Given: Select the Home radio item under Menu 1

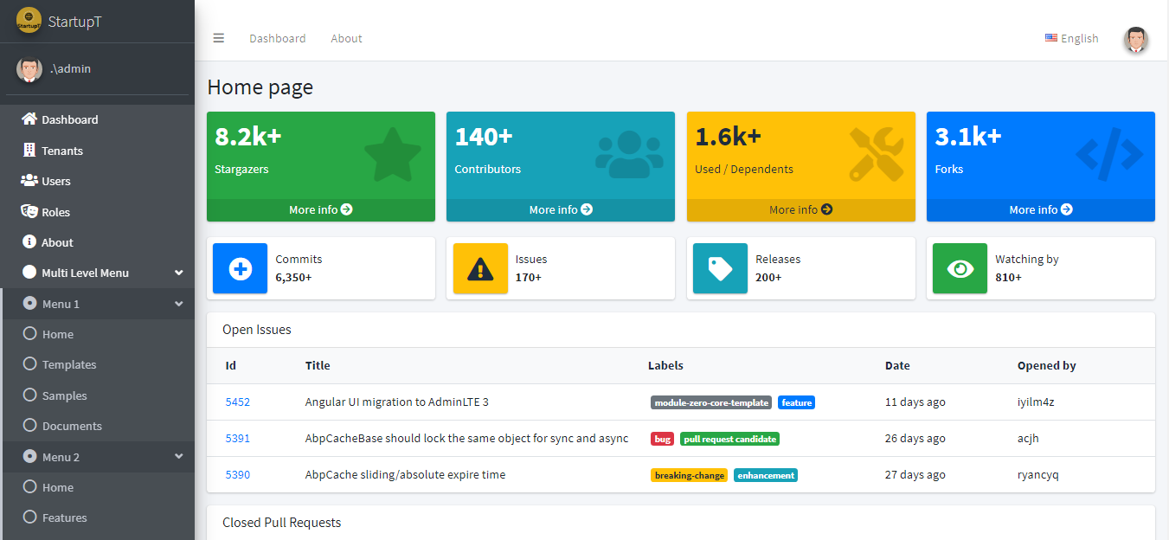Looking at the screenshot, I should (x=31, y=334).
